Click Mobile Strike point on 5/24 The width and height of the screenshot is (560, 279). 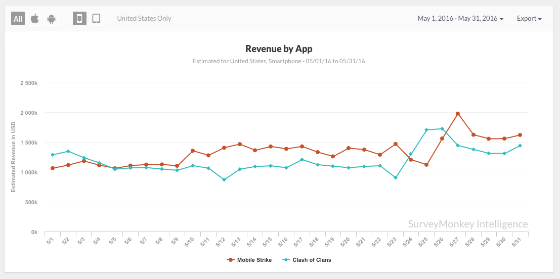click(x=411, y=160)
